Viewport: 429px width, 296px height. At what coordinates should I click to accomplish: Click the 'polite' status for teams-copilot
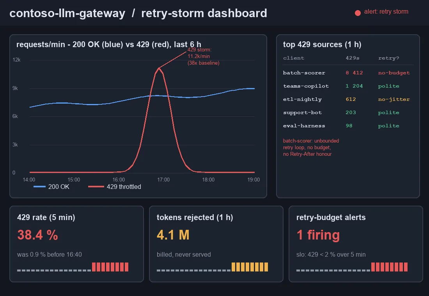pos(388,86)
